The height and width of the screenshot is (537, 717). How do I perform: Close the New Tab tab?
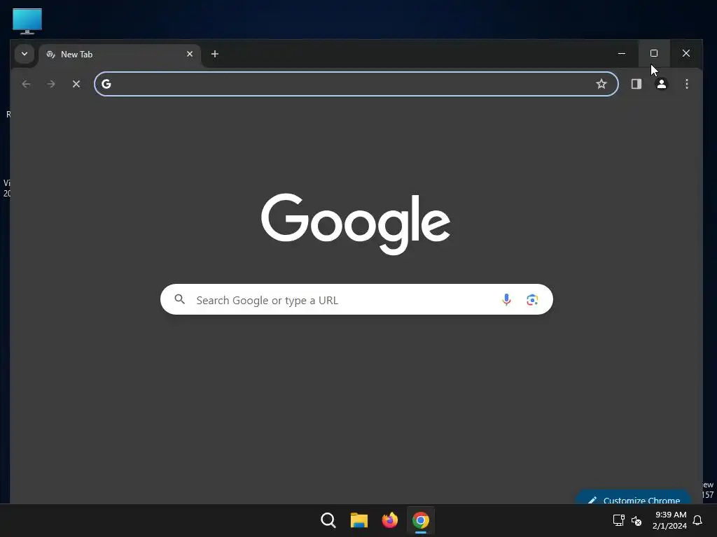click(x=190, y=54)
